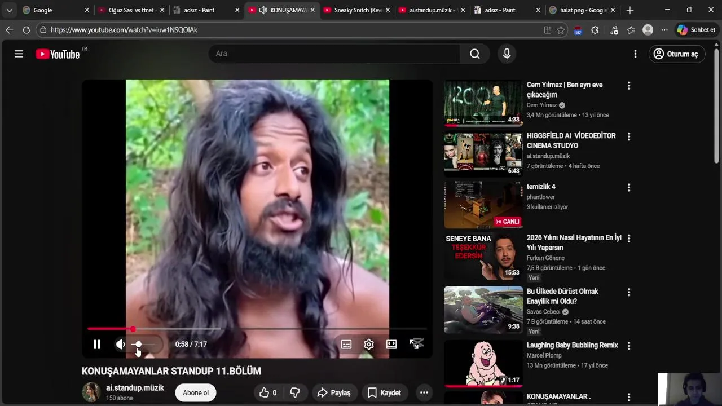Screen dimensions: 722x406
Task: Mute tab audio via speaker icon
Action: pos(263,10)
